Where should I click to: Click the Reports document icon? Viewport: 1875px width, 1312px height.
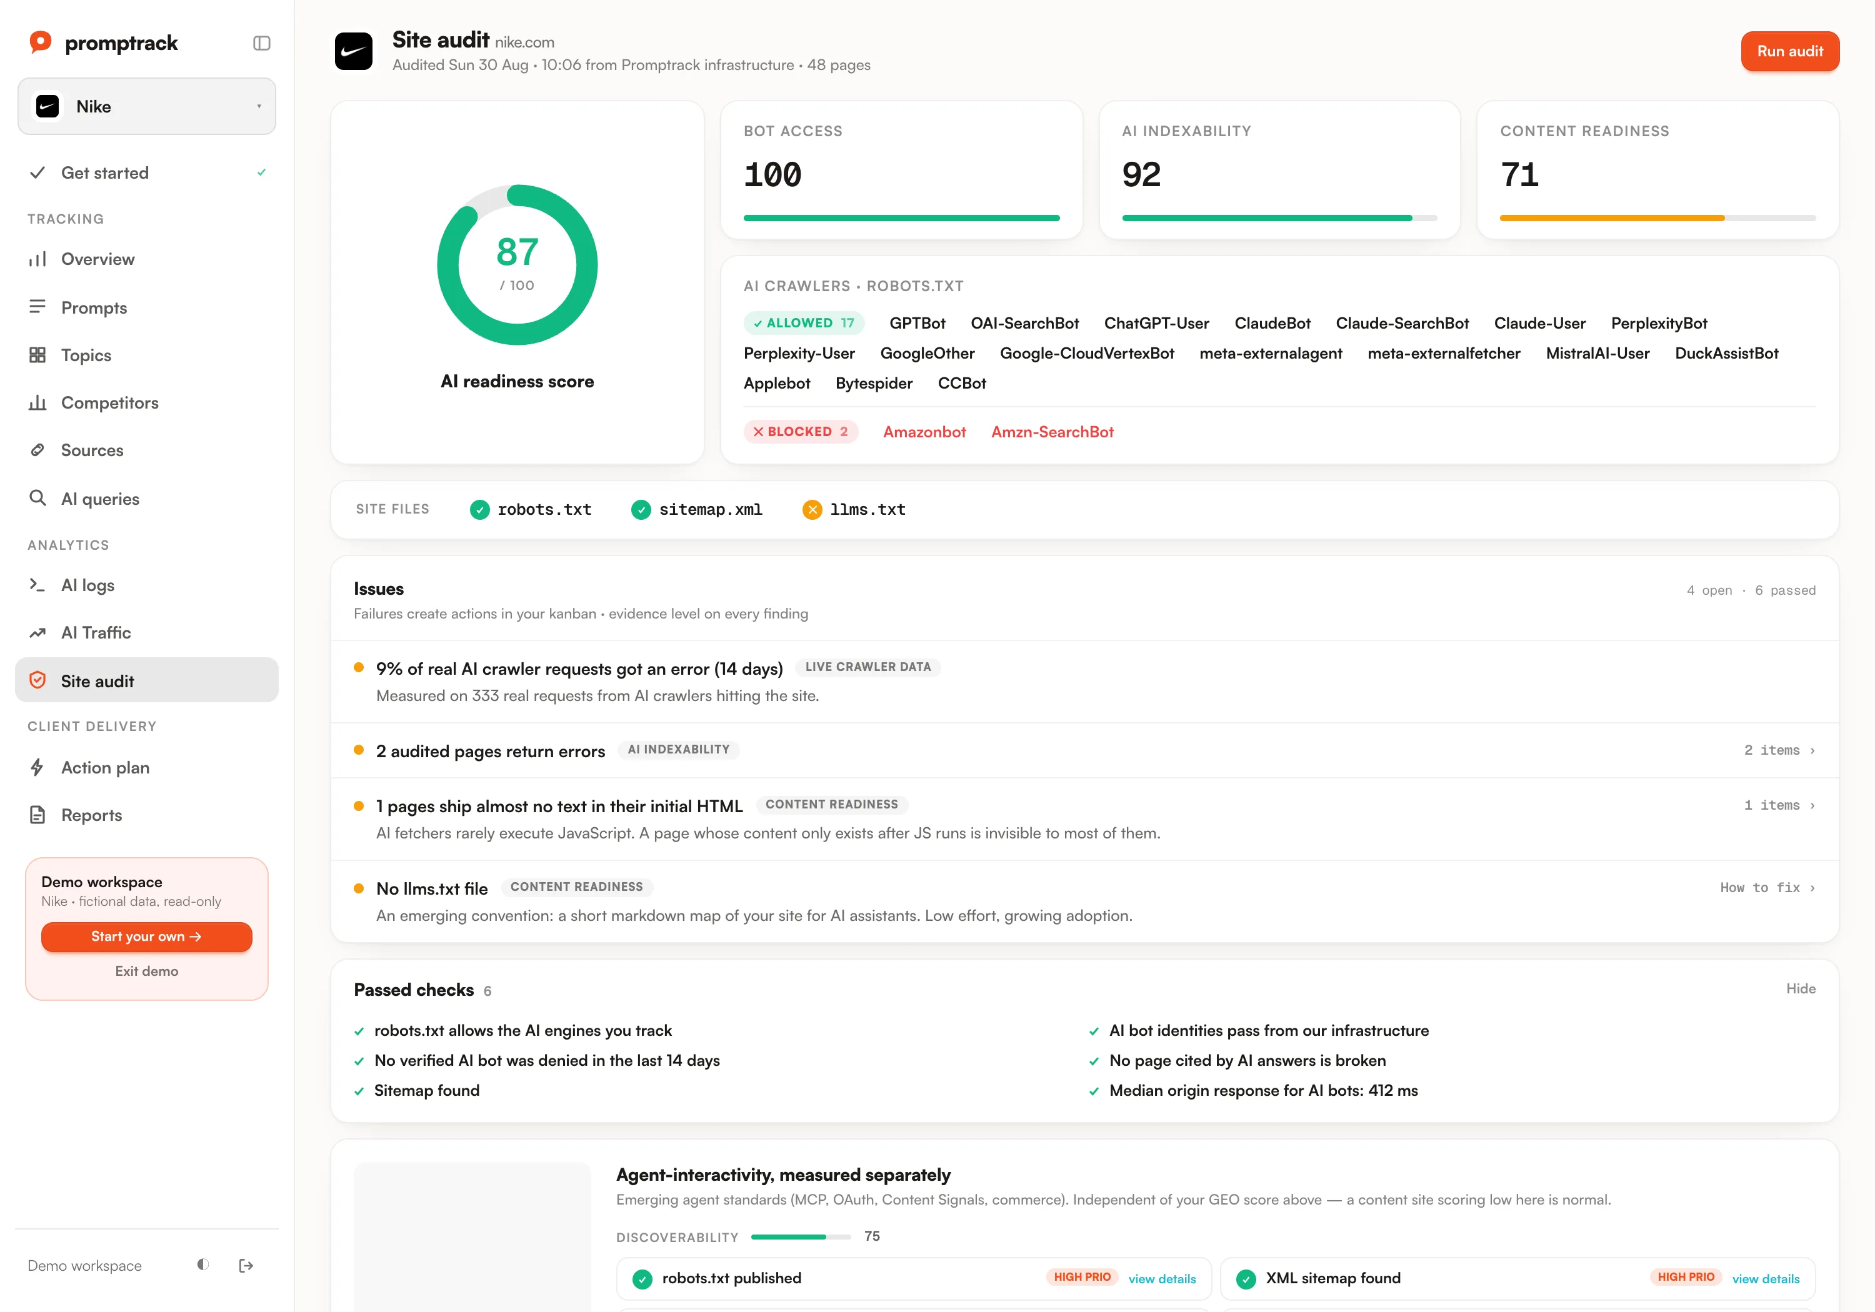[x=37, y=815]
